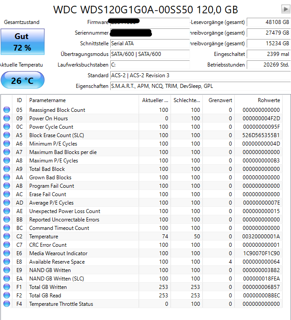Image resolution: width=291 pixels, height=320 pixels.
Task: Click status orb for Temperature Throttle Status
Action: coord(7,304)
